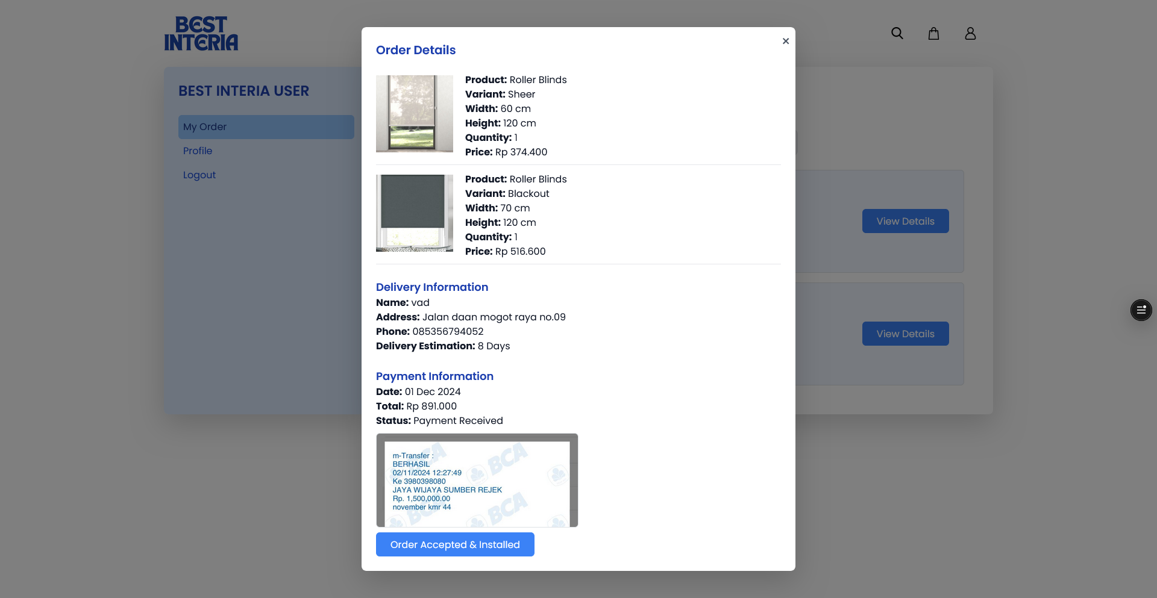1157x598 pixels.
Task: Click the Order Details heading
Action: pyautogui.click(x=416, y=50)
